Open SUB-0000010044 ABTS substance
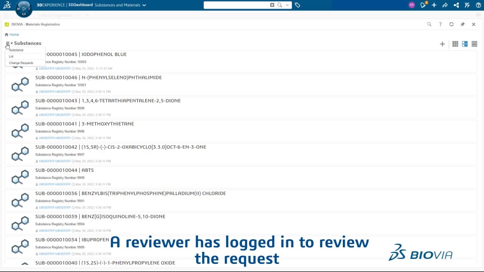The image size is (484, 272). pos(65,170)
